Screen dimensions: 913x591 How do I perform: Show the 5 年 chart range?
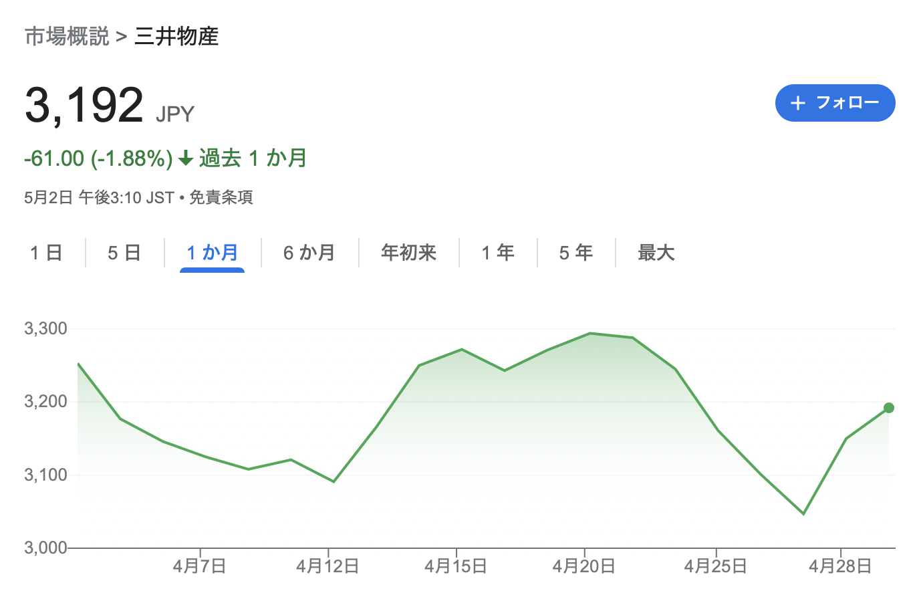575,253
